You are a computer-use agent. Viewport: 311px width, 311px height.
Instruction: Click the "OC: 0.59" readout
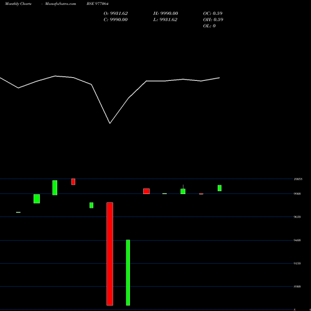pyautogui.click(x=213, y=14)
